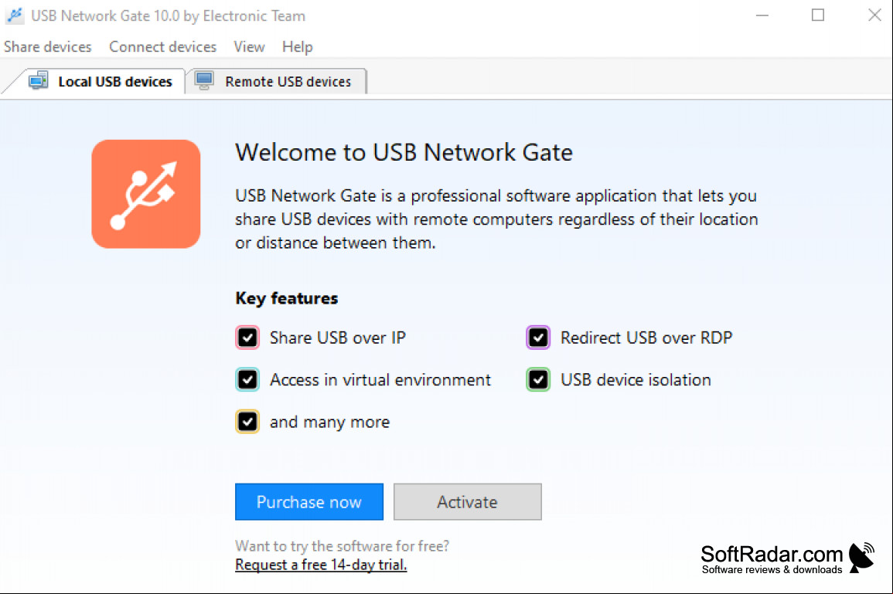Toggle the USB device isolation checkbox
Screen dimensions: 893x594
click(x=537, y=379)
